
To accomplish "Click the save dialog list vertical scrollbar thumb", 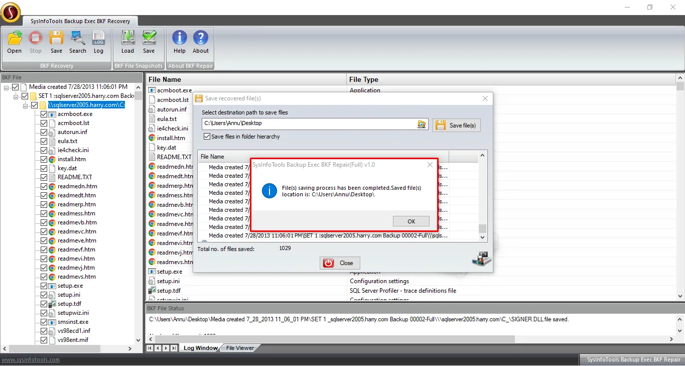I will 483,228.
